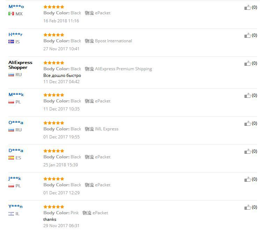Click the Iceland flag beside IS
Image resolution: width=262 pixels, height=231 pixels.
point(11,42)
